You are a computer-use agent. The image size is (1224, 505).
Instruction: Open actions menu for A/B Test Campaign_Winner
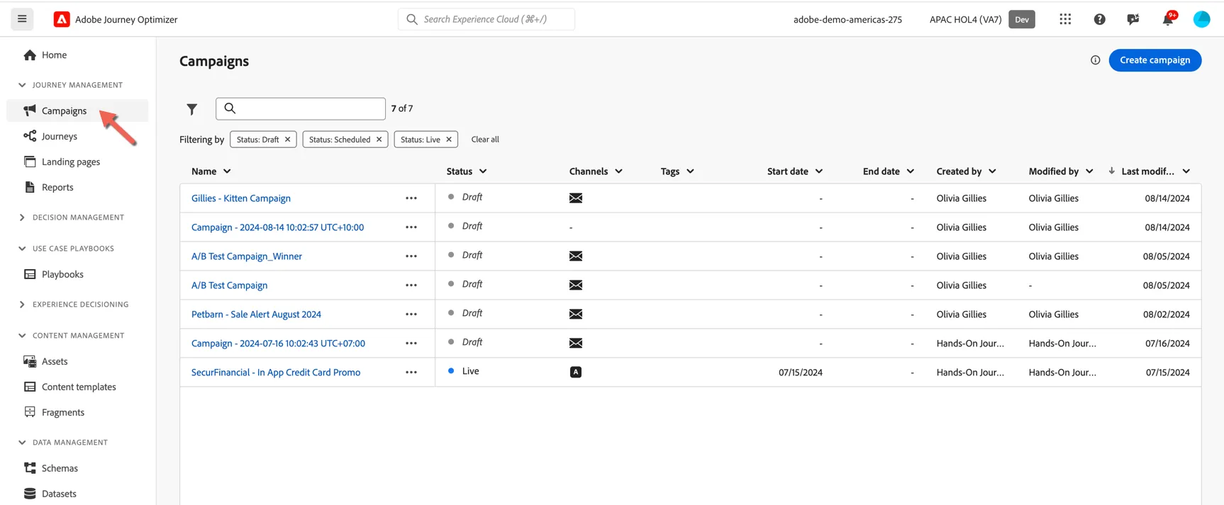(411, 256)
